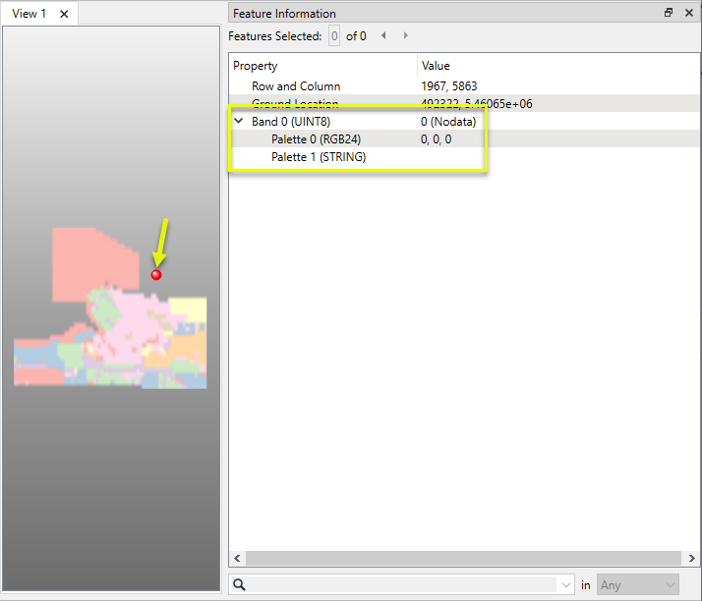The width and height of the screenshot is (702, 601).
Task: Select the Palette 1 (STRING) row
Action: (x=319, y=157)
